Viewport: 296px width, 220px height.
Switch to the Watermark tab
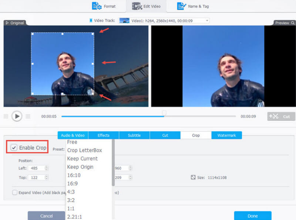coord(226,135)
